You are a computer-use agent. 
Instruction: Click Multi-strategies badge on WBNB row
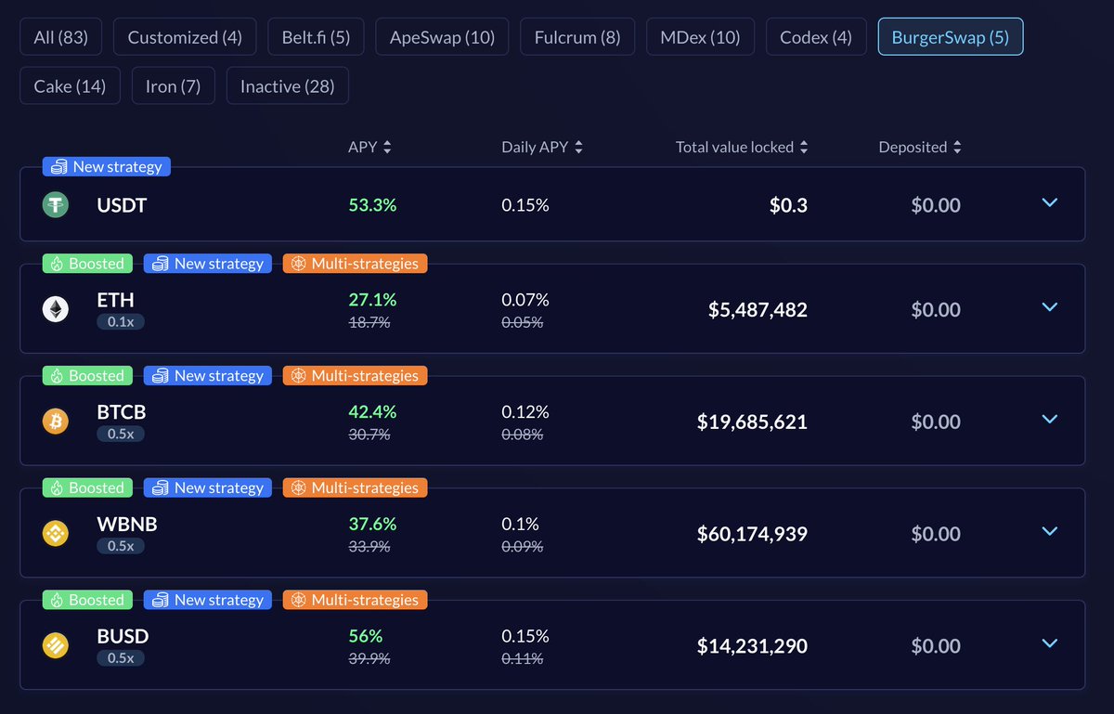tap(355, 487)
